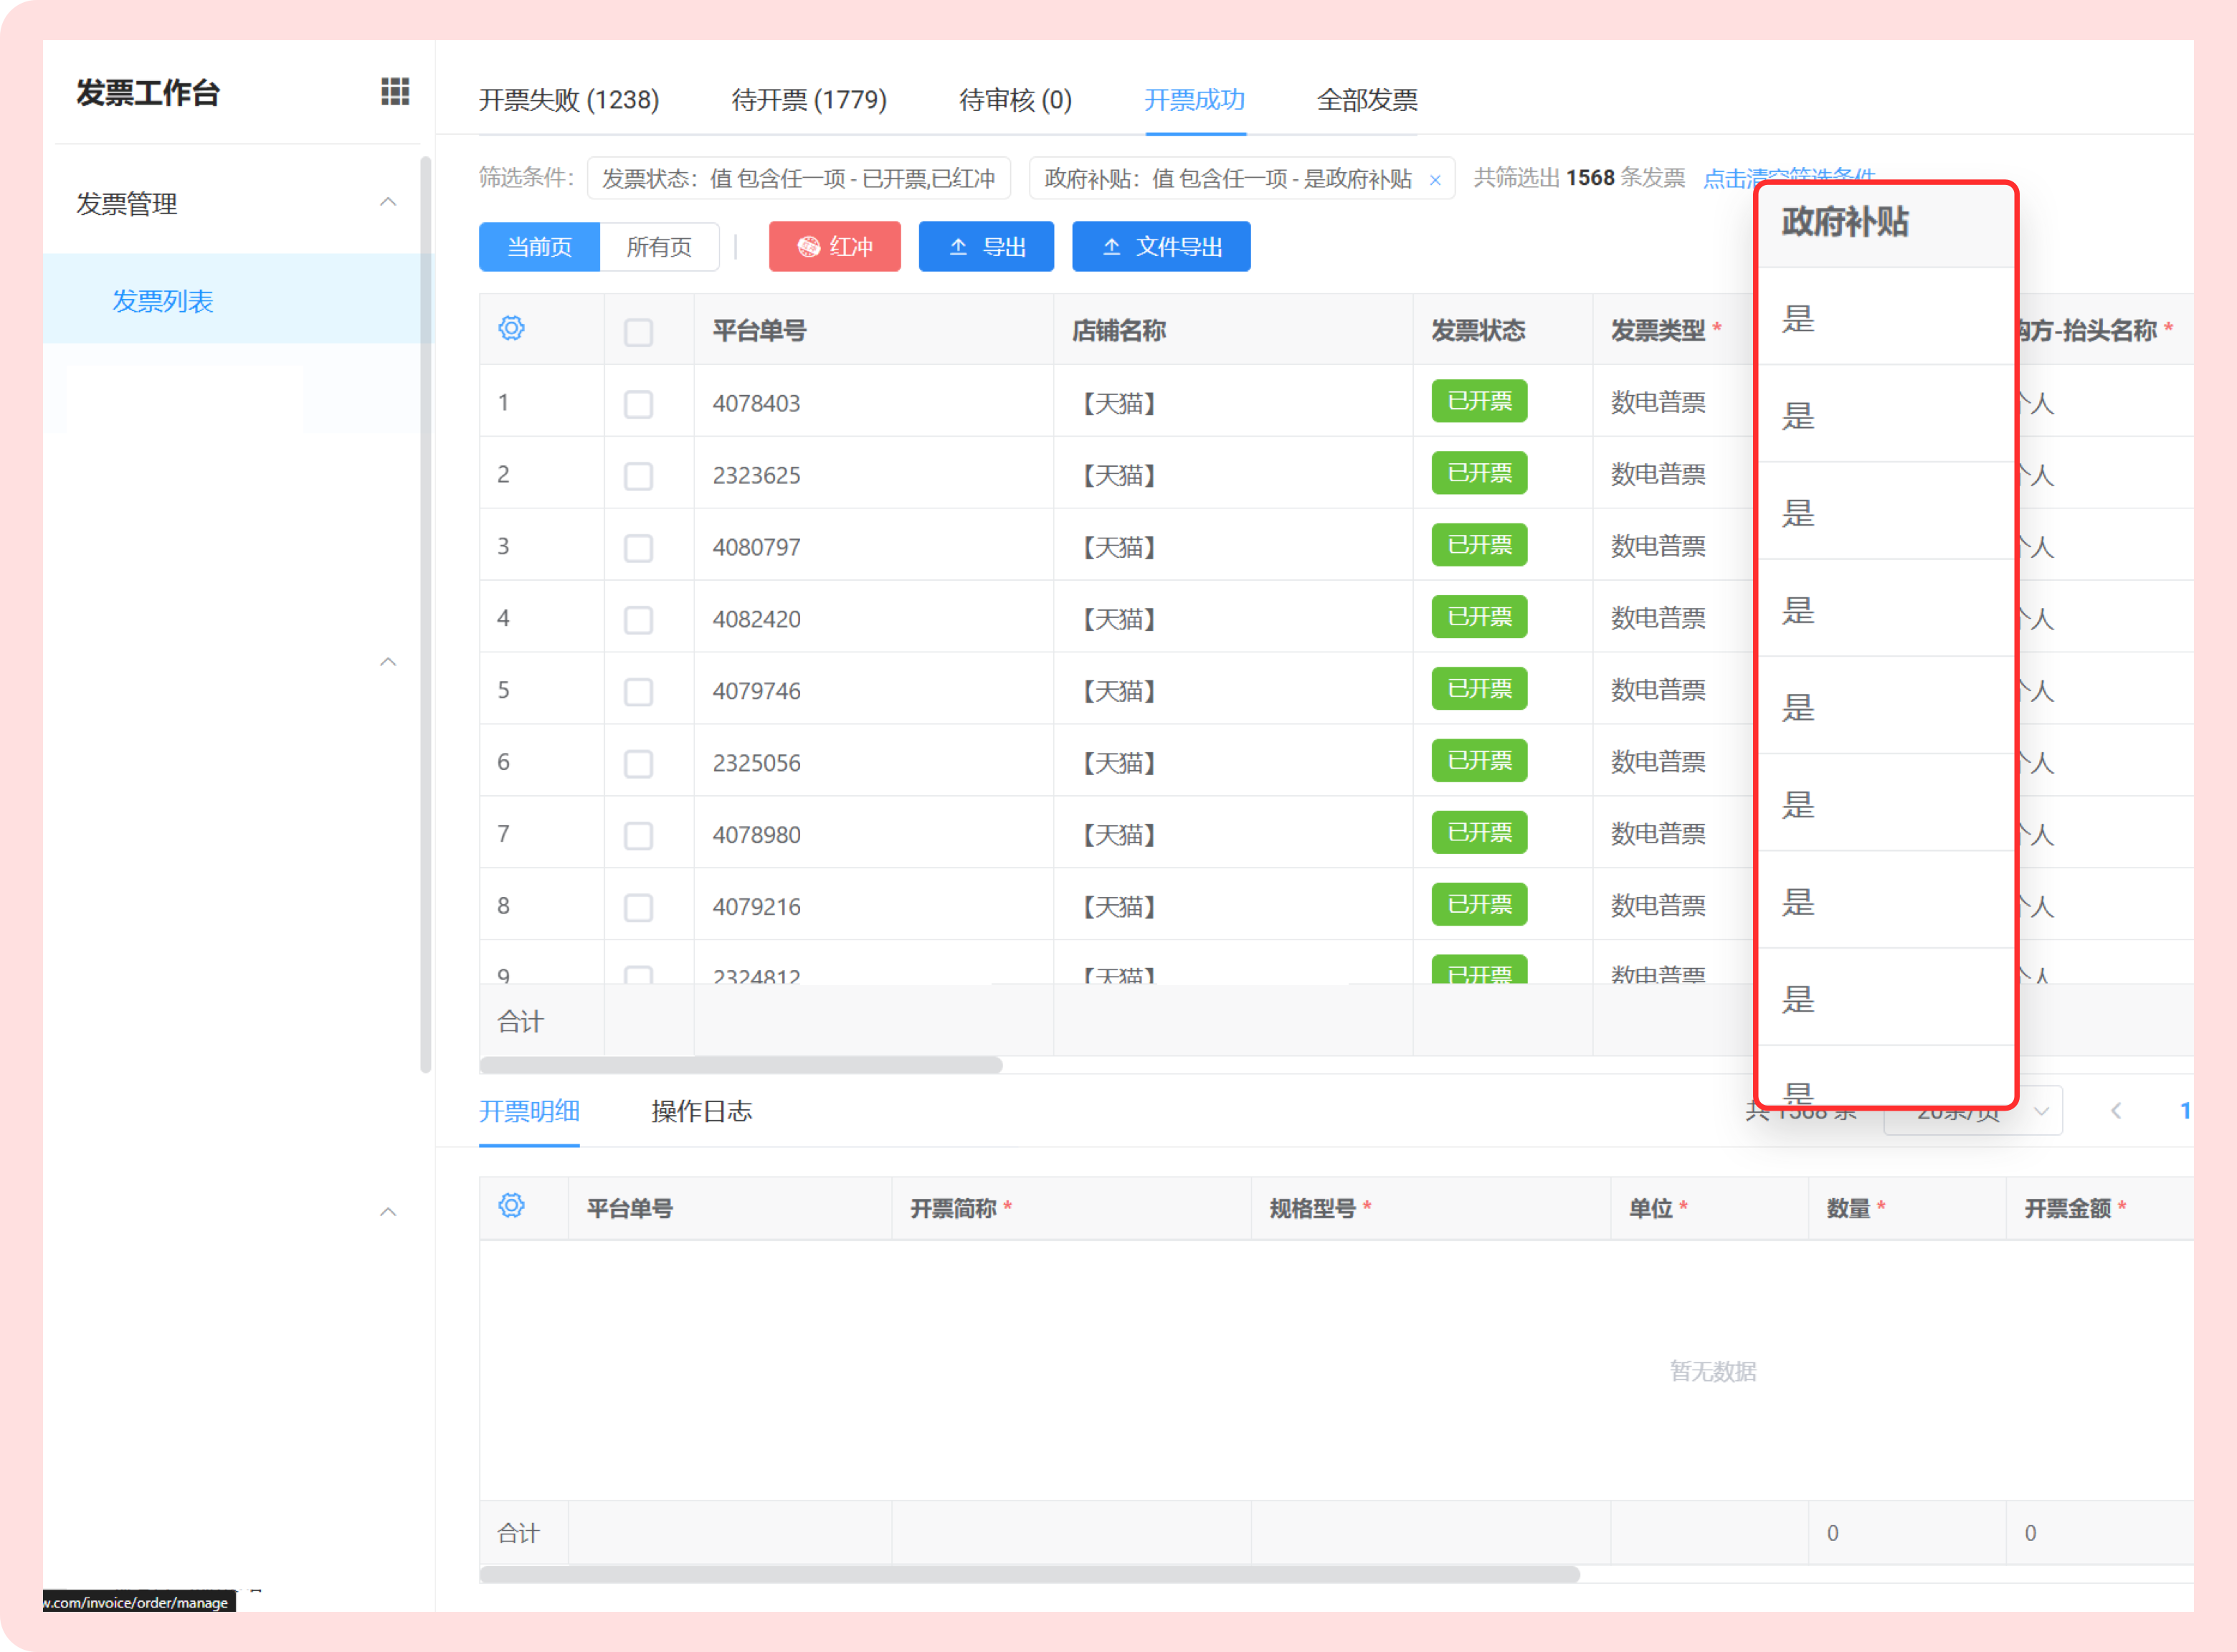The width and height of the screenshot is (2237, 1652).
Task: Select the 当前页 scope button
Action: 539,247
